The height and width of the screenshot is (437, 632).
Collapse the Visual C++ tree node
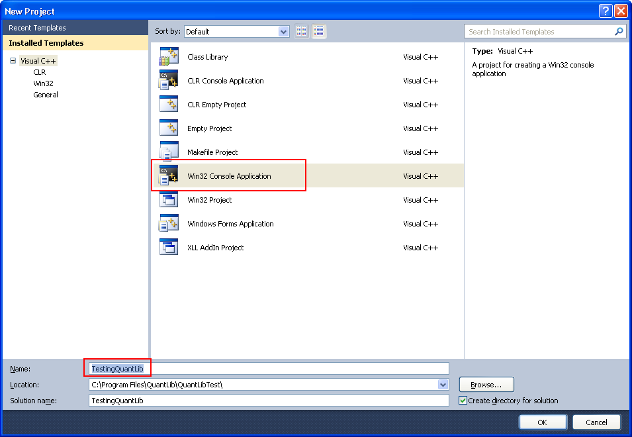click(x=13, y=61)
